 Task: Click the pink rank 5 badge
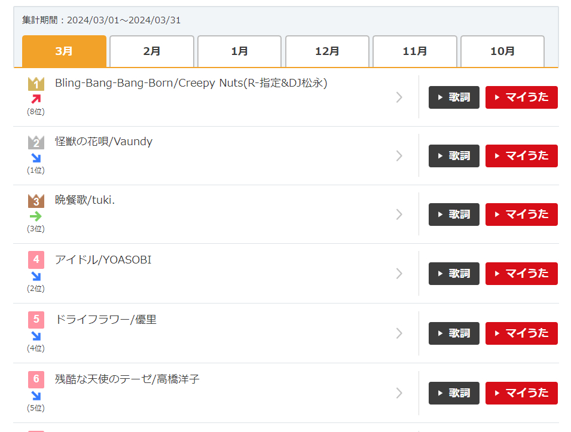tap(36, 320)
